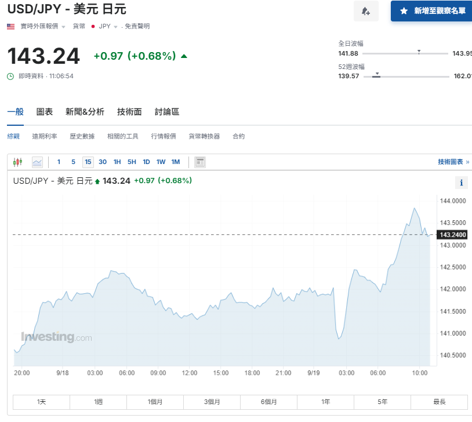Switch to the 圖表 tab
This screenshot has width=472, height=422.
(x=45, y=112)
